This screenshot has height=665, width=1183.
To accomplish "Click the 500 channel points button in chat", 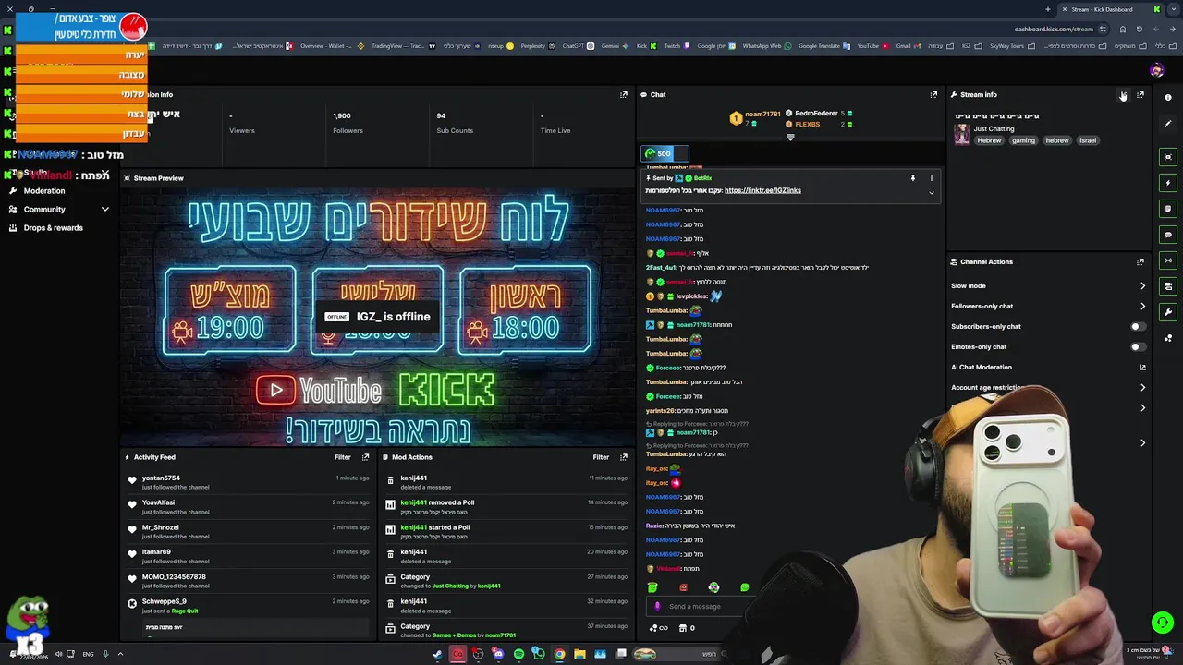I will click(x=665, y=153).
